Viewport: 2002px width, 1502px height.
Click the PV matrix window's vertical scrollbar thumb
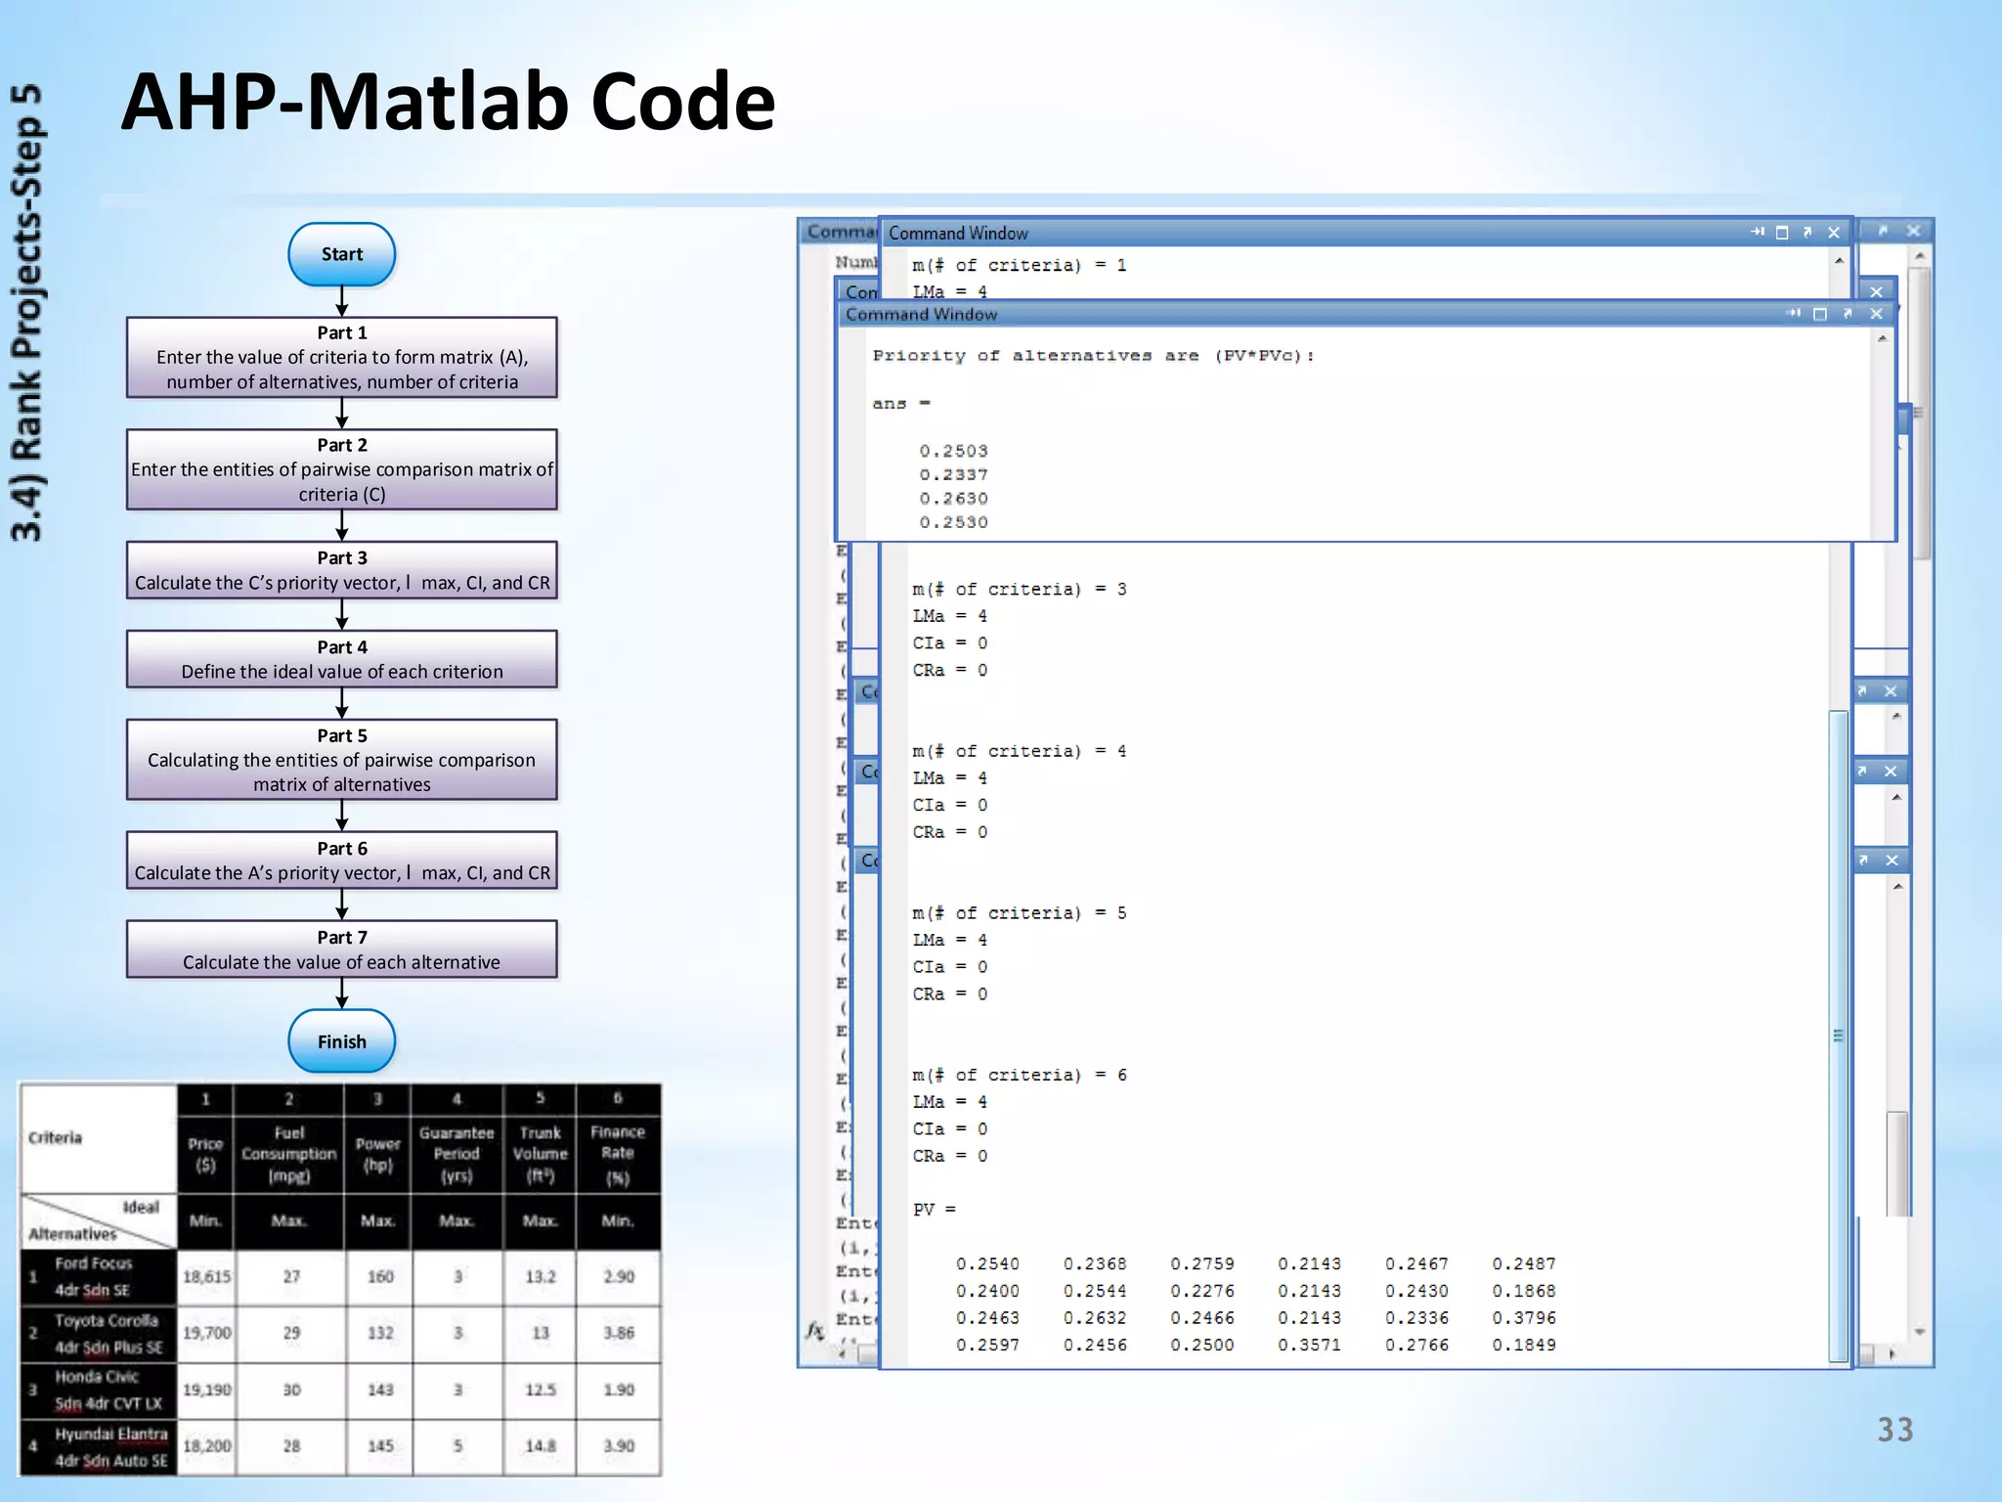coord(1838,1035)
